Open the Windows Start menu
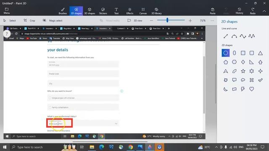 pyautogui.click(x=5, y=147)
